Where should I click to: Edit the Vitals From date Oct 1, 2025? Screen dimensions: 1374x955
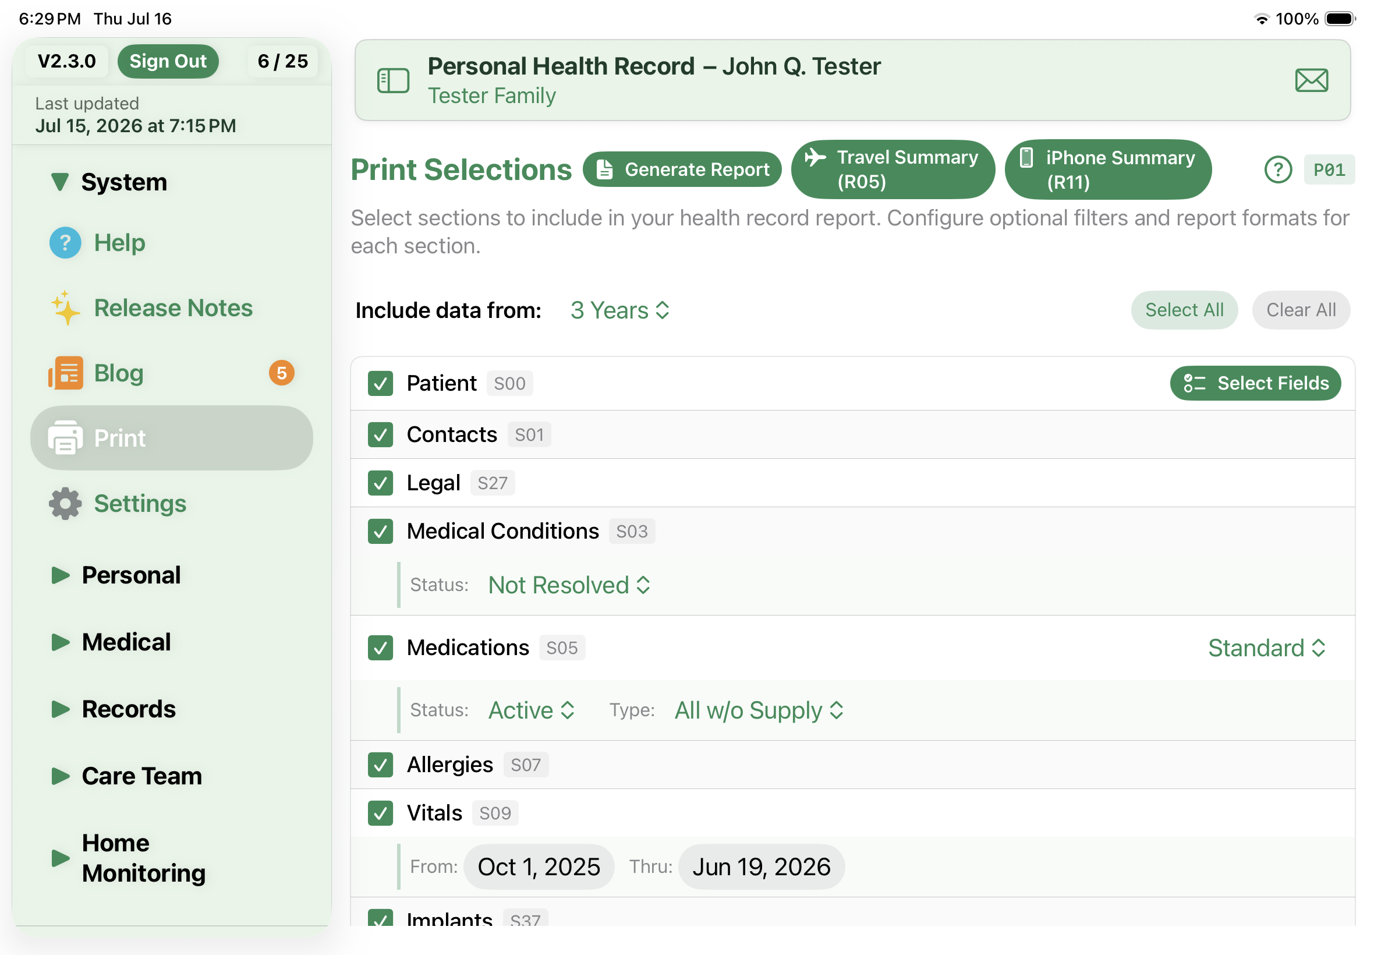click(539, 867)
